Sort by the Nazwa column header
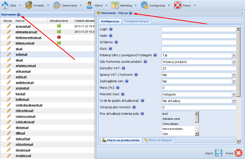 pos(31,21)
